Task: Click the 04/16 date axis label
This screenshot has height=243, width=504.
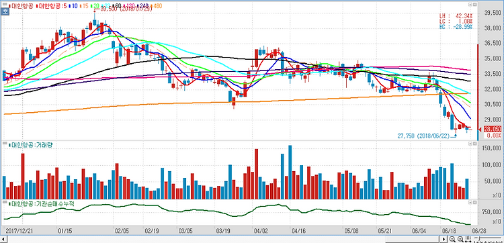Action: click(298, 231)
